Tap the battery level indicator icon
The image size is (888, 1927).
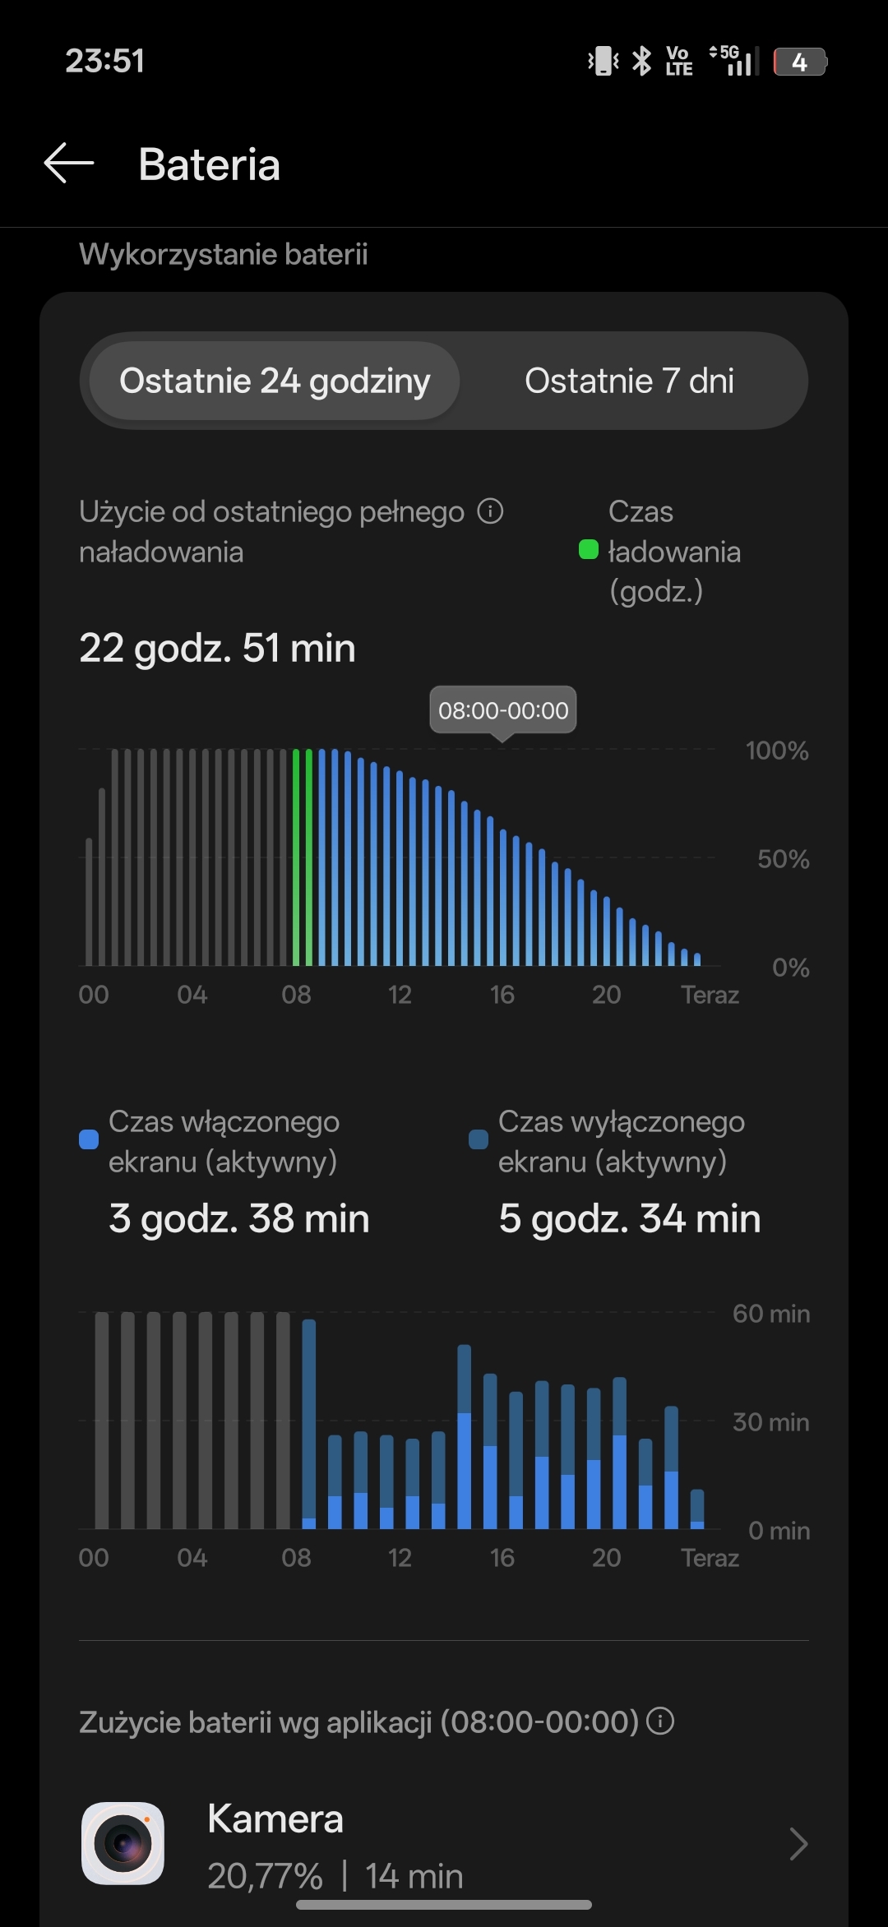799,62
